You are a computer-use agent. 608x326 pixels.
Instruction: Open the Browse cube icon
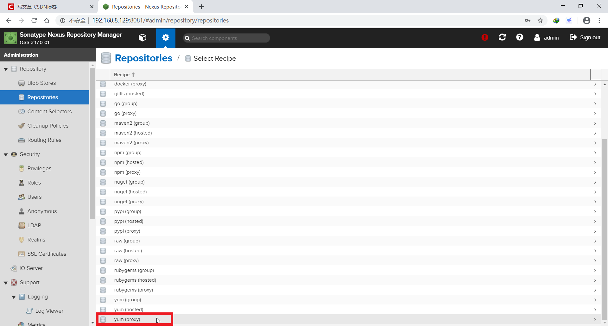(x=142, y=38)
